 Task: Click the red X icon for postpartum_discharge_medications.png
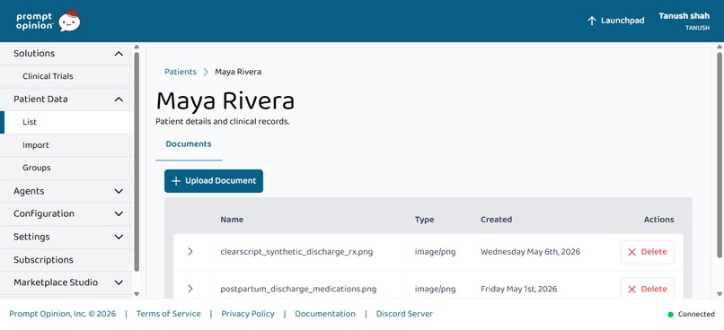pos(632,290)
